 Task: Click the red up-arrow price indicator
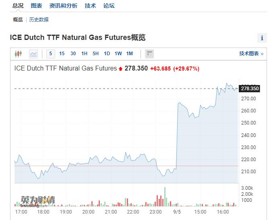pyautogui.click(x=120, y=69)
